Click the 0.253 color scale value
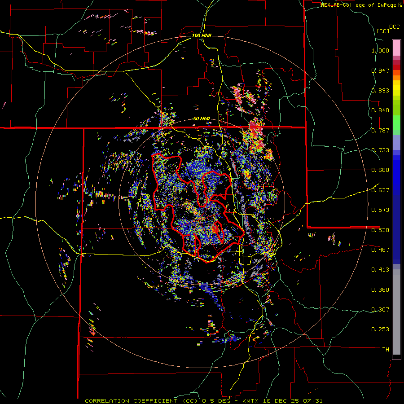 (x=380, y=329)
